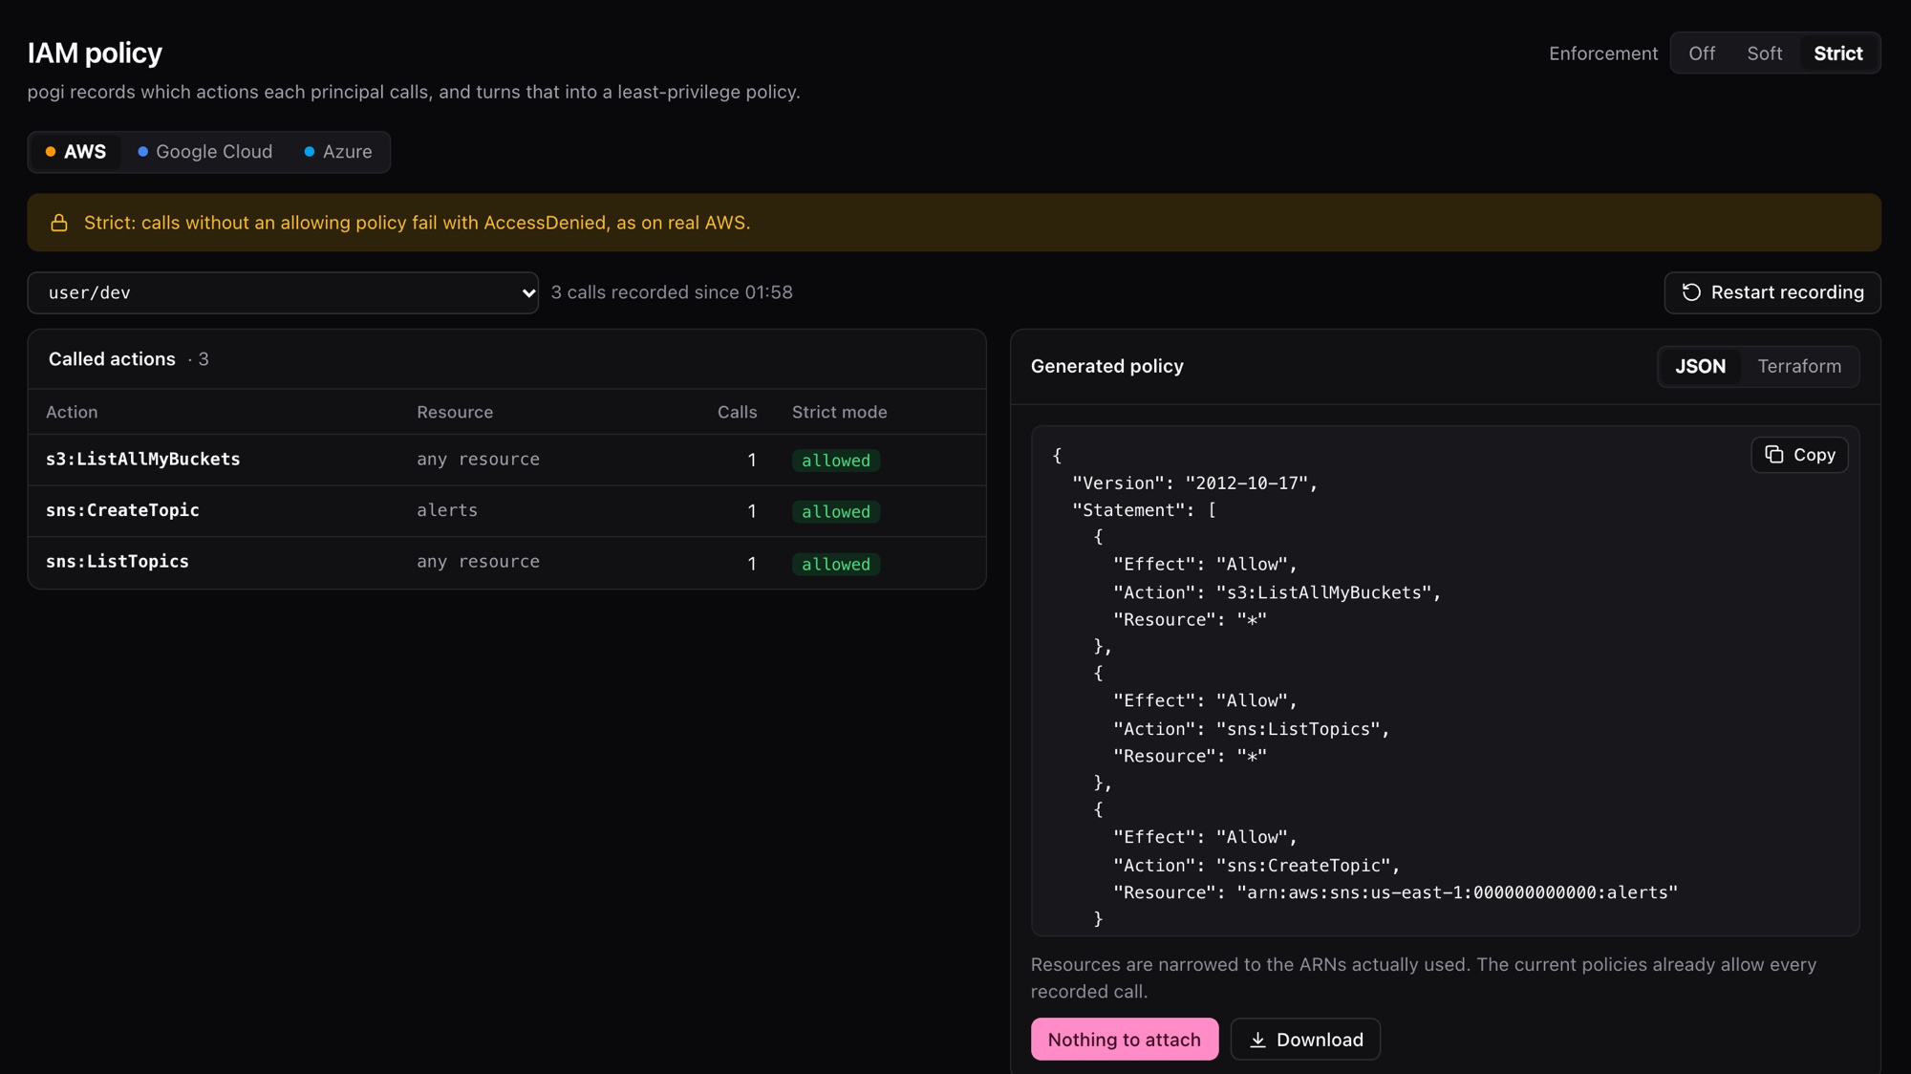Image resolution: width=1911 pixels, height=1074 pixels.
Task: Click the Called actions heading
Action: coord(112,359)
